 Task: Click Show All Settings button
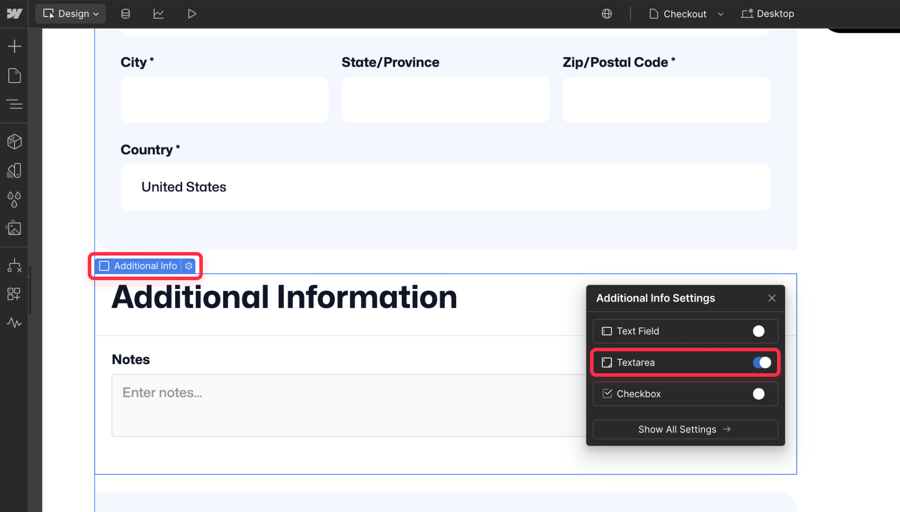[x=685, y=429]
